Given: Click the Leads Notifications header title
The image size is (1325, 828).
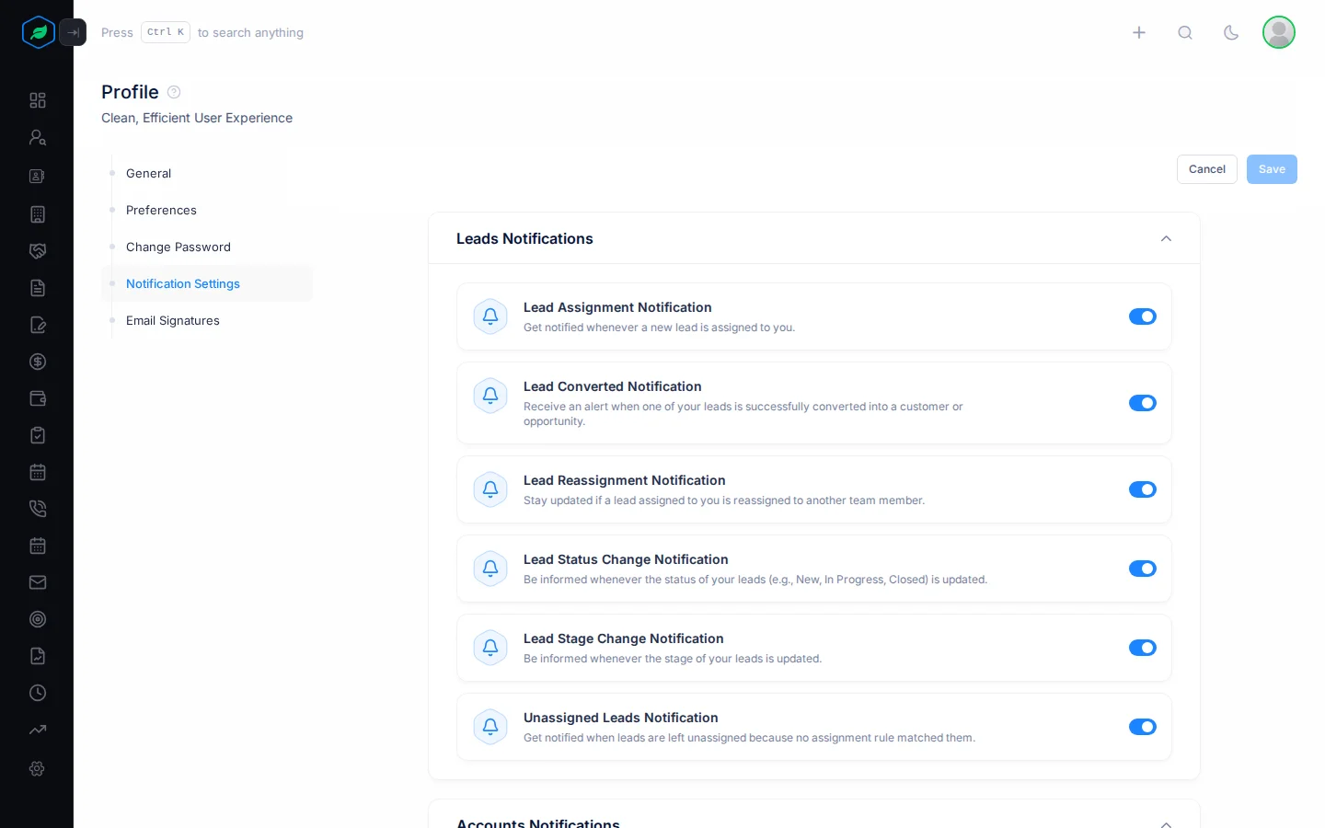Looking at the screenshot, I should pyautogui.click(x=524, y=238).
